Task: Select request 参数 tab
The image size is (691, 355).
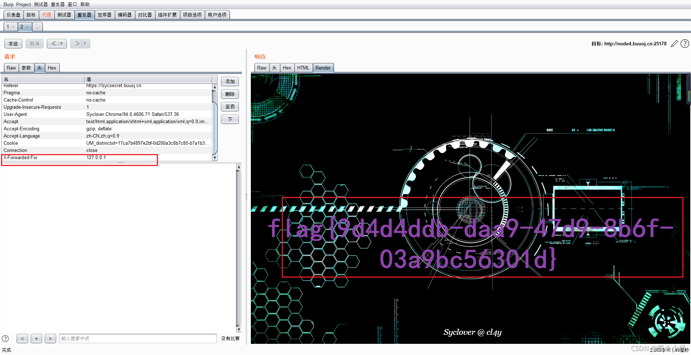Action: (26, 68)
